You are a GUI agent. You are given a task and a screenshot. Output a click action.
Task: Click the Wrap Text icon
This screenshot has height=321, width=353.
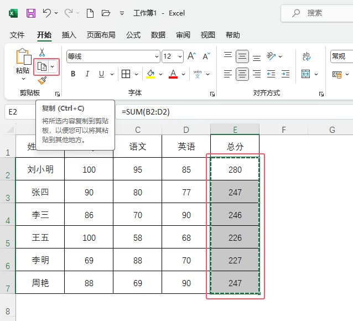pyautogui.click(x=307, y=56)
